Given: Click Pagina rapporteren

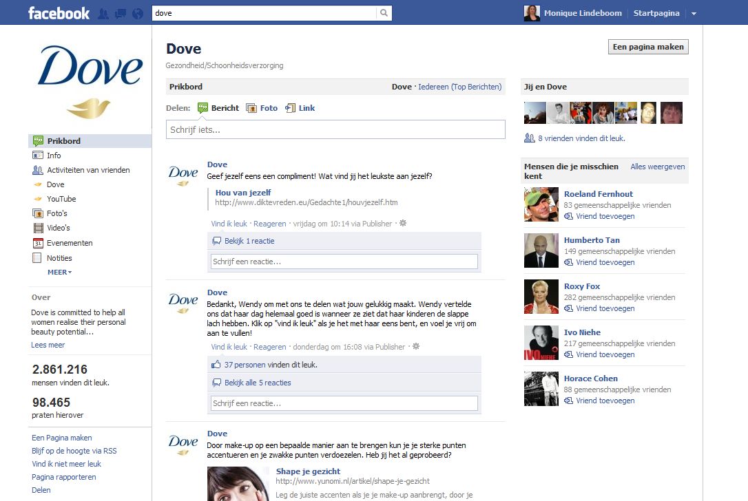Looking at the screenshot, I should pyautogui.click(x=63, y=477).
